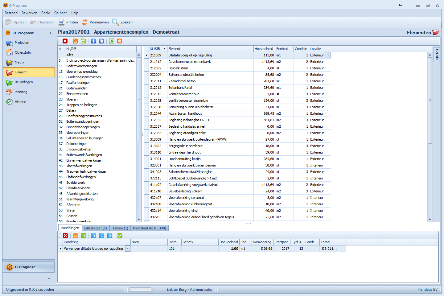
Task: Click the Printen toolbar button
Action: [x=68, y=22]
